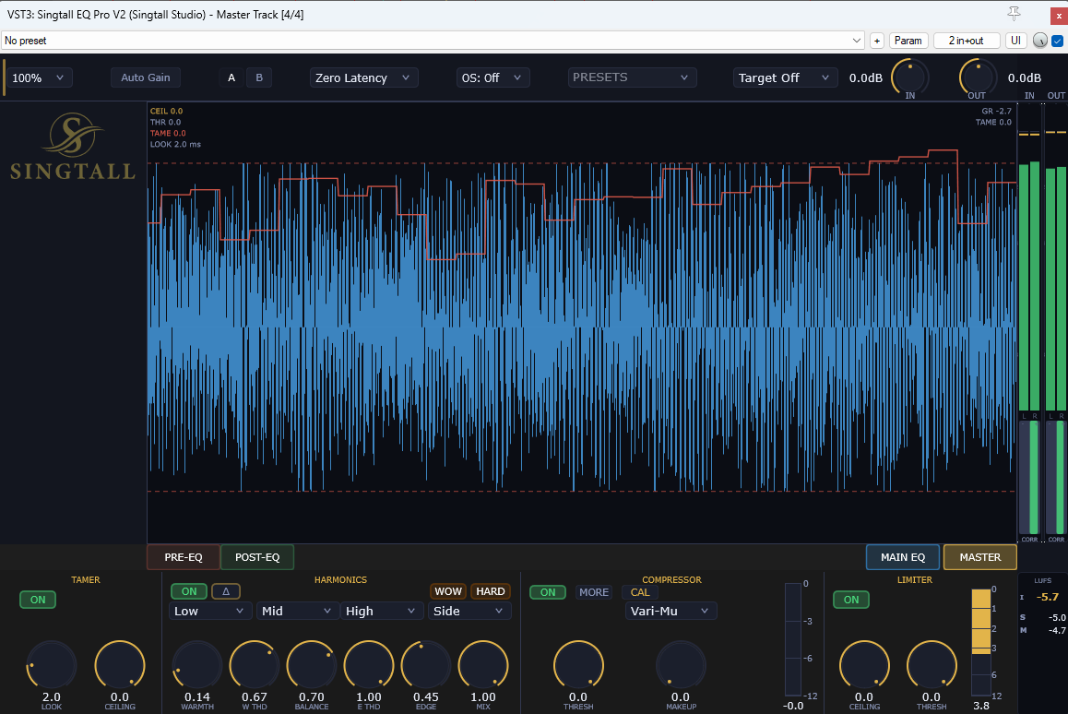Click the Singtall logo

72,147
